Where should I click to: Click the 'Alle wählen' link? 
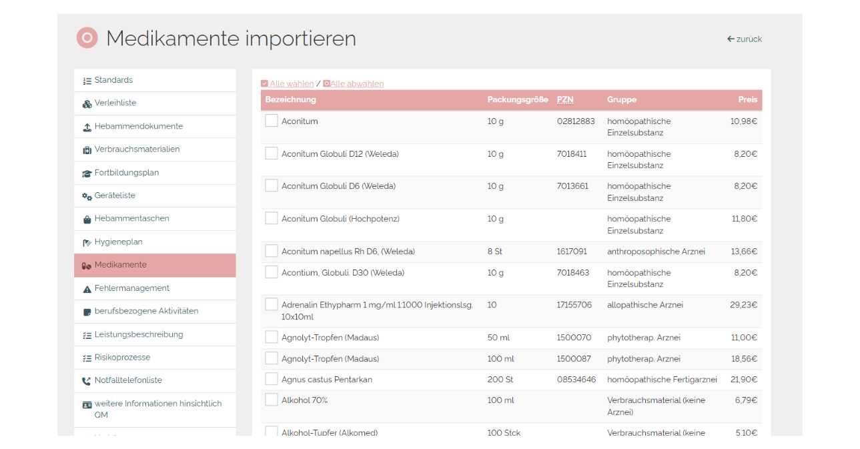click(292, 83)
